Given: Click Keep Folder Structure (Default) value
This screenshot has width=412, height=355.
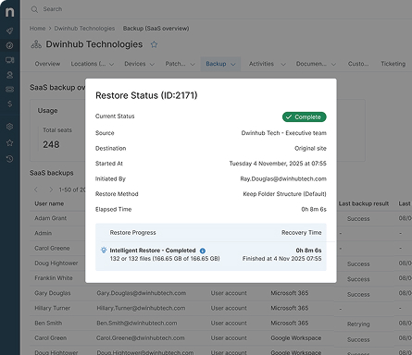Looking at the screenshot, I should [284, 194].
